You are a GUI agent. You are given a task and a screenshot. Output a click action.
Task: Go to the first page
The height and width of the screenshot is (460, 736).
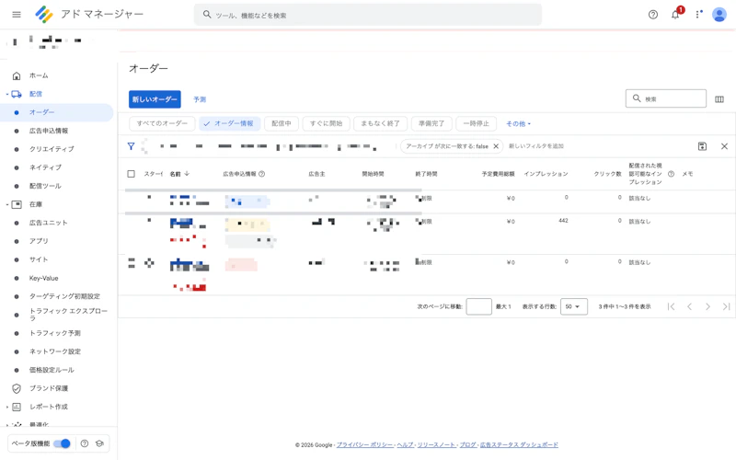[x=672, y=306]
